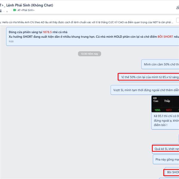This screenshot has width=179, height=179.
Task: Select message Quả kê SL khét
Action: pyautogui.click(x=166, y=149)
